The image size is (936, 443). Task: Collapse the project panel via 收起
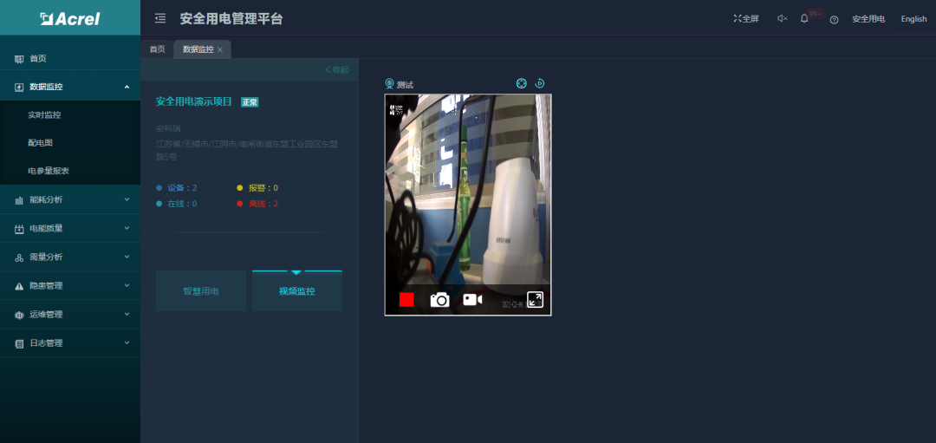pyautogui.click(x=337, y=69)
